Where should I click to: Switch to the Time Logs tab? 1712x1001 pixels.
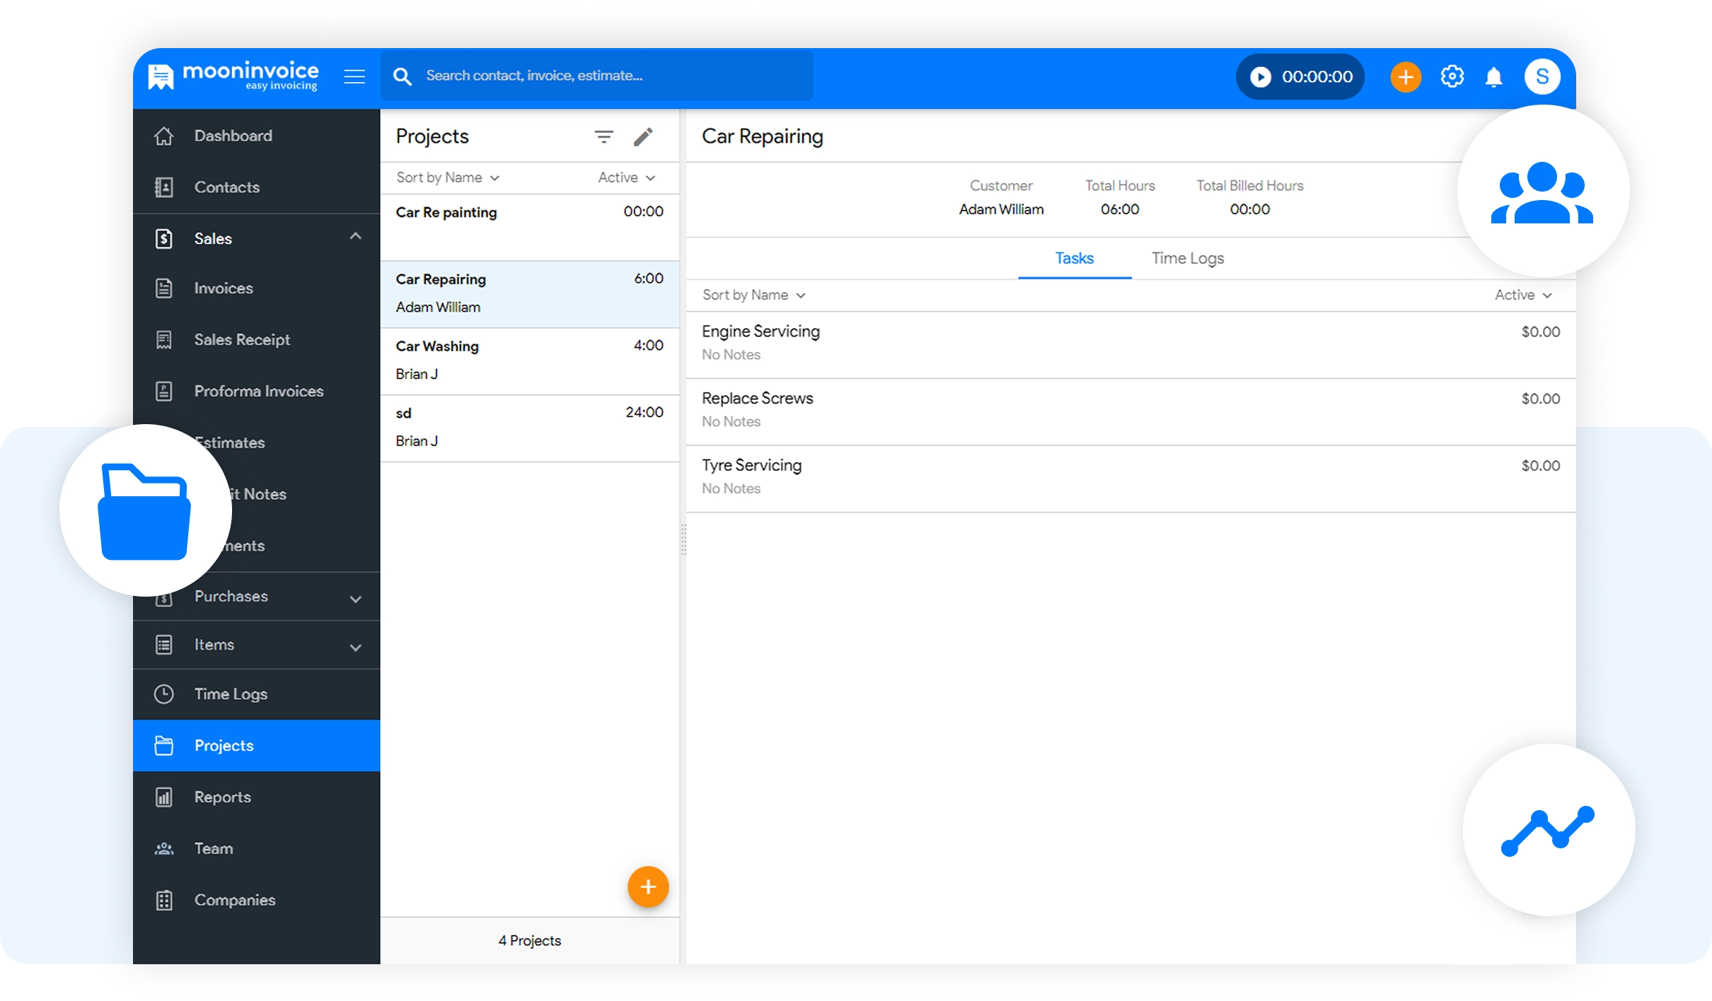[1187, 258]
